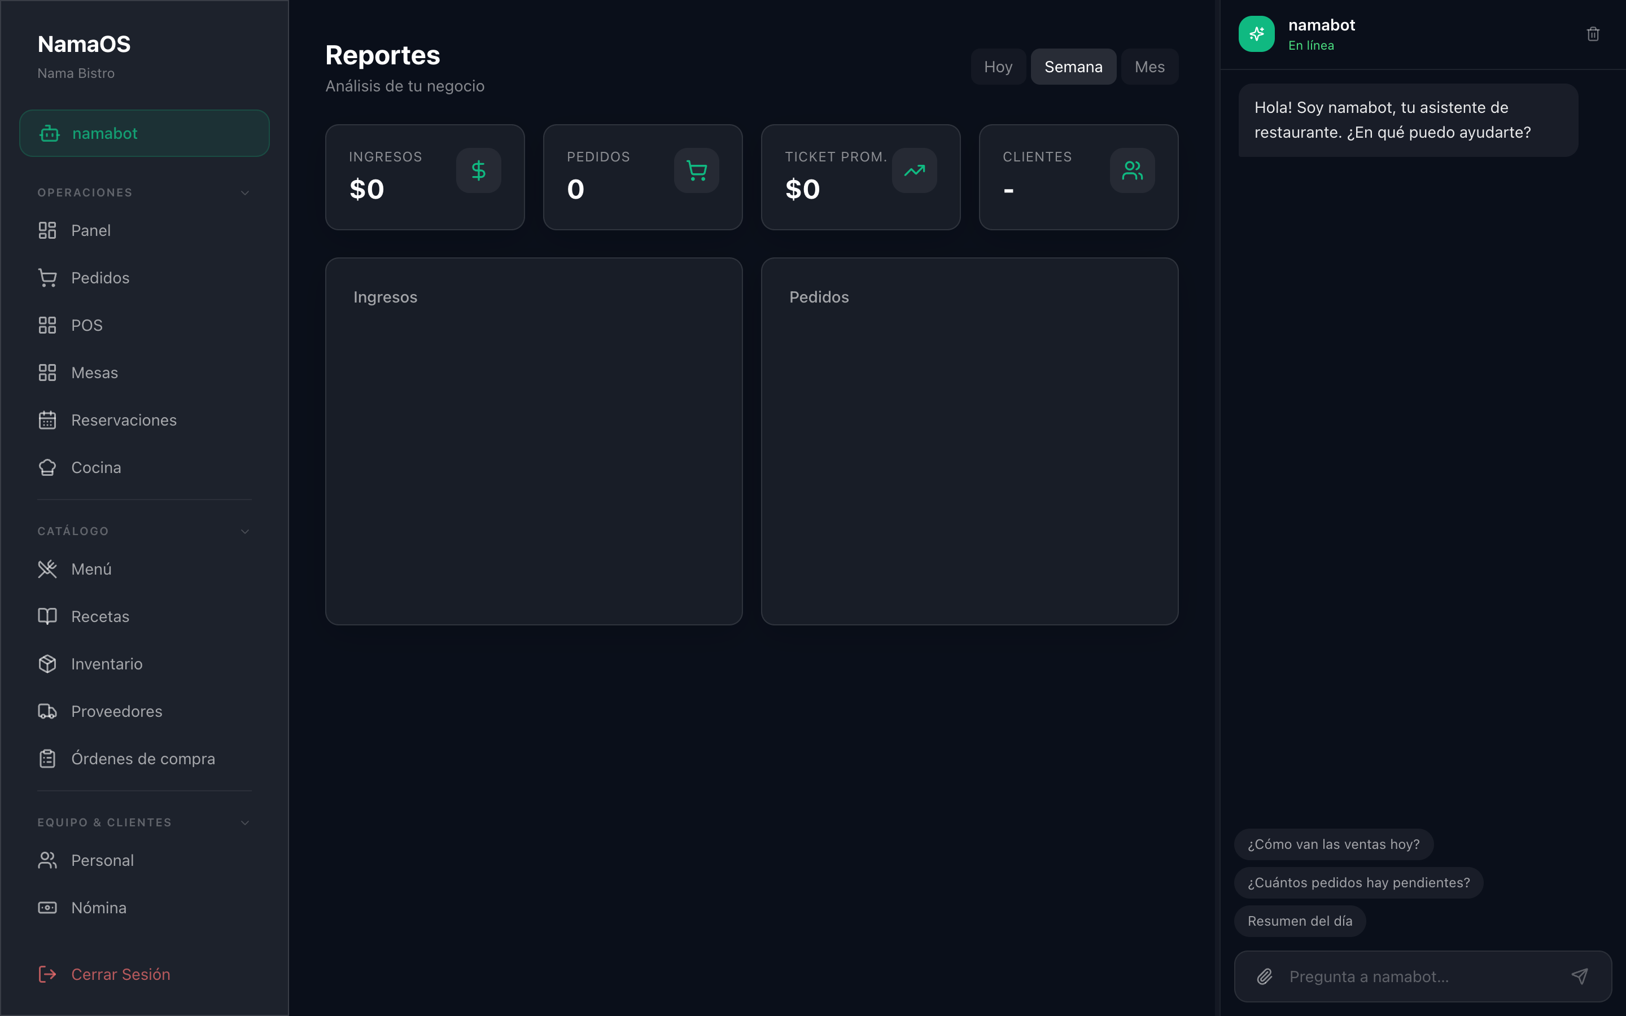Collapse the Operaciones section chevron

(x=245, y=193)
